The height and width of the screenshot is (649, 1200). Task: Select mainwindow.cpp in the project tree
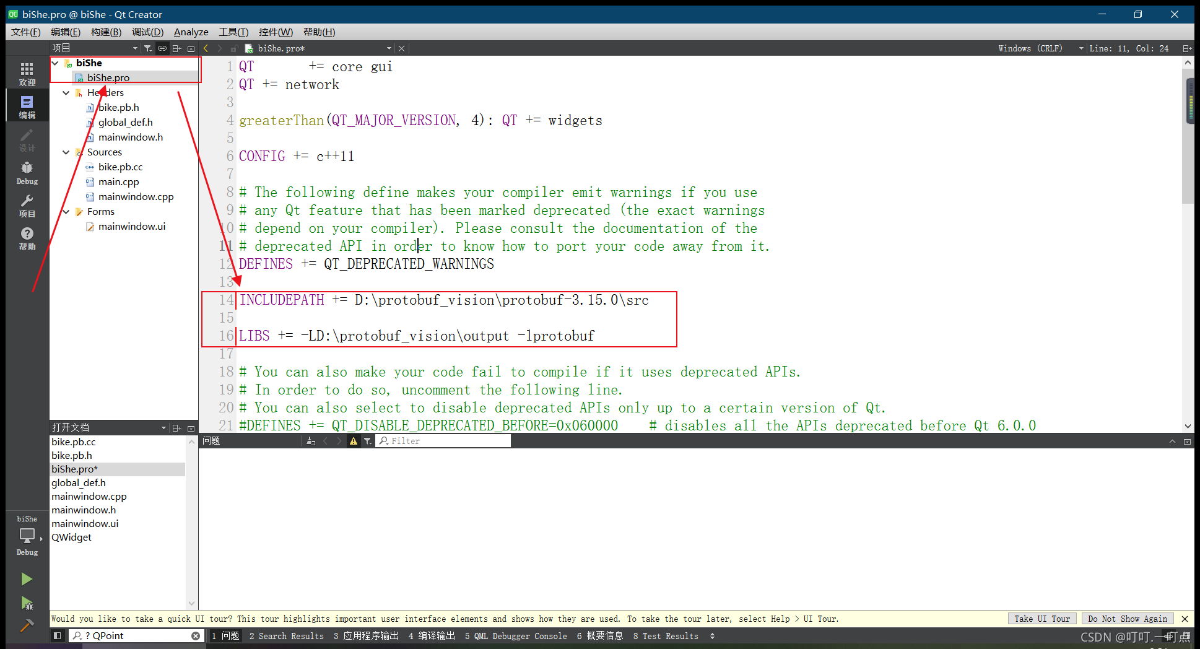[x=136, y=197]
